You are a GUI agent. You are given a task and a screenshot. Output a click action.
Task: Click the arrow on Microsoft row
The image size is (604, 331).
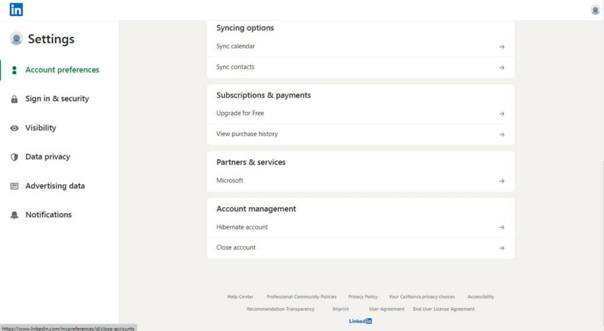coord(501,181)
